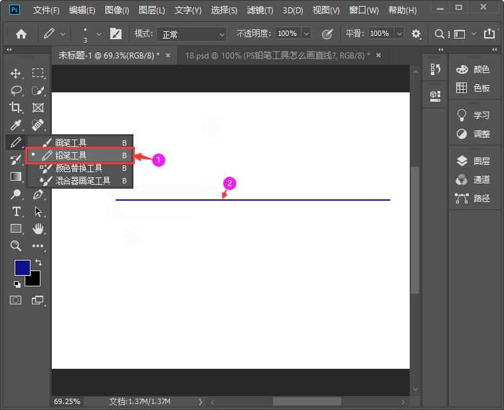Open the 文件(F) menu
This screenshot has height=410, width=504.
[46, 10]
